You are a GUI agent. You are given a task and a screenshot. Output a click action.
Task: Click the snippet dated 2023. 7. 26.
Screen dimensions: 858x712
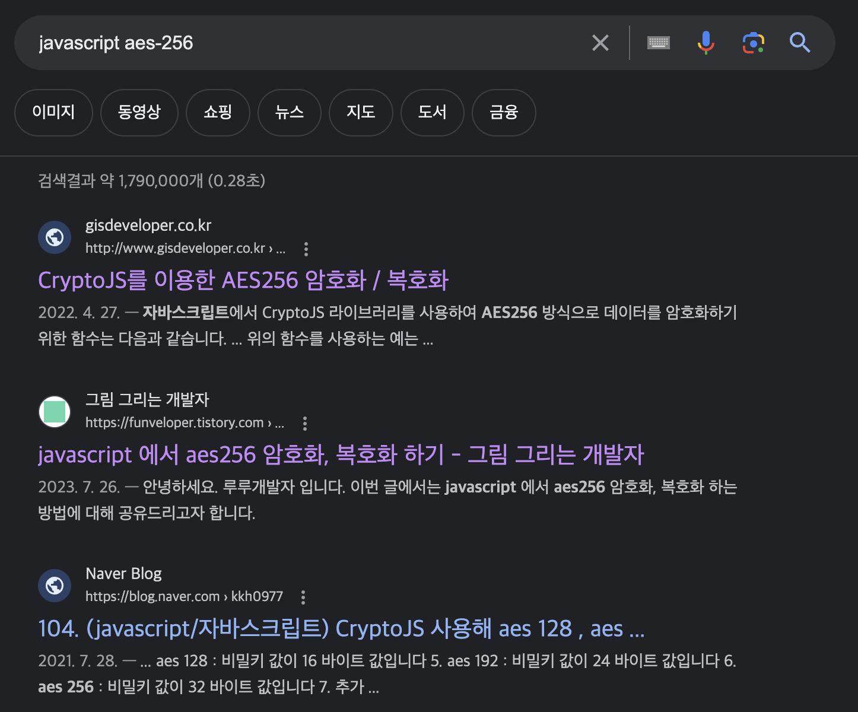[387, 500]
